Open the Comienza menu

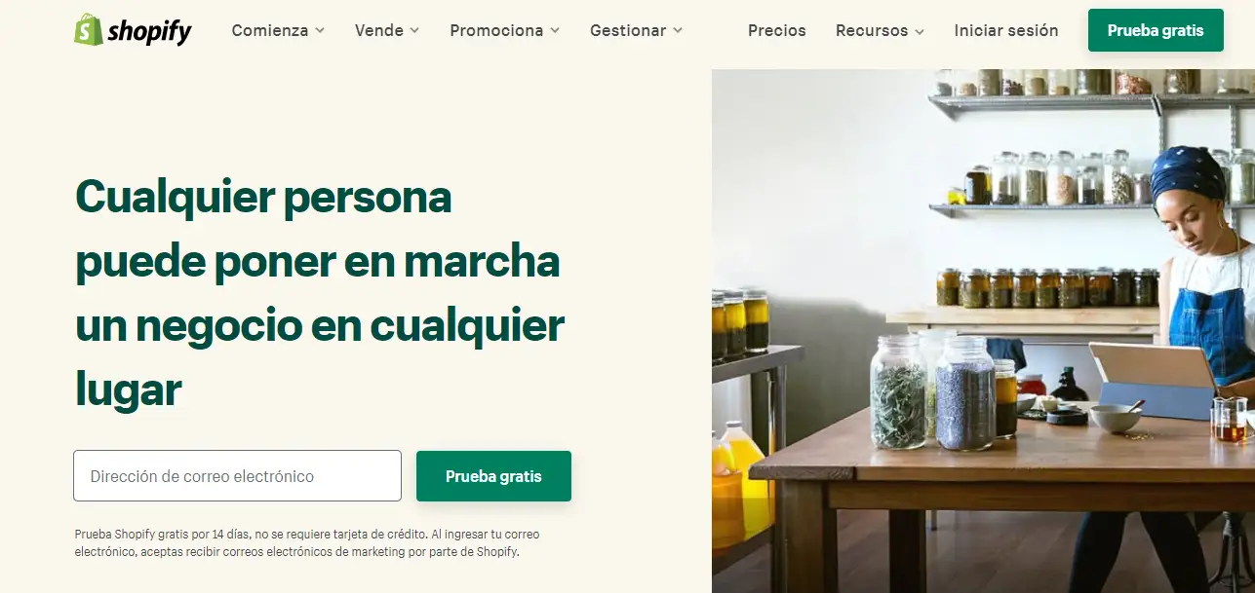tap(279, 30)
